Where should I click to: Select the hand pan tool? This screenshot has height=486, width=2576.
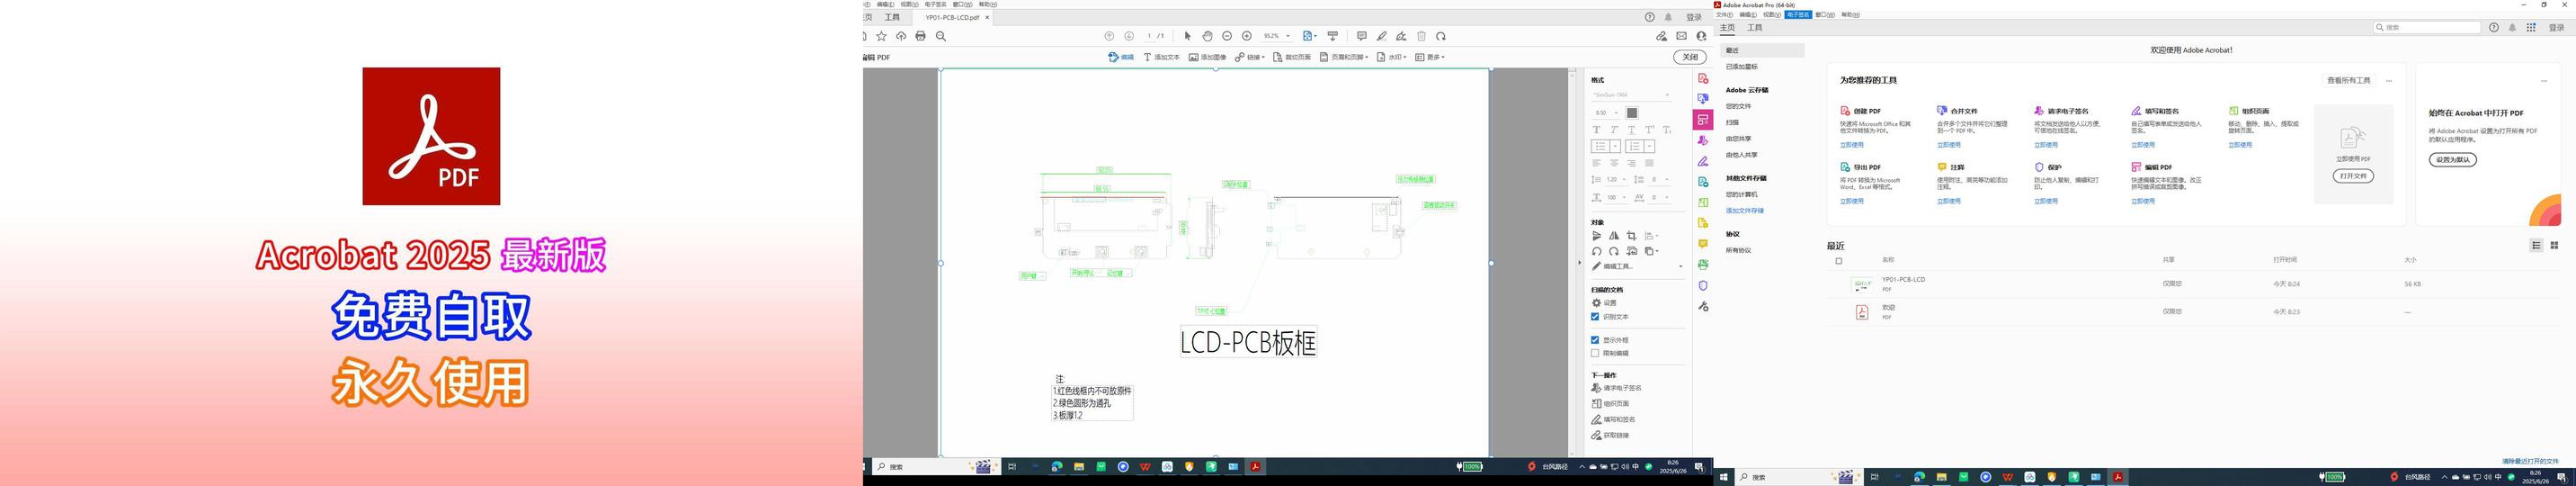tap(1207, 36)
